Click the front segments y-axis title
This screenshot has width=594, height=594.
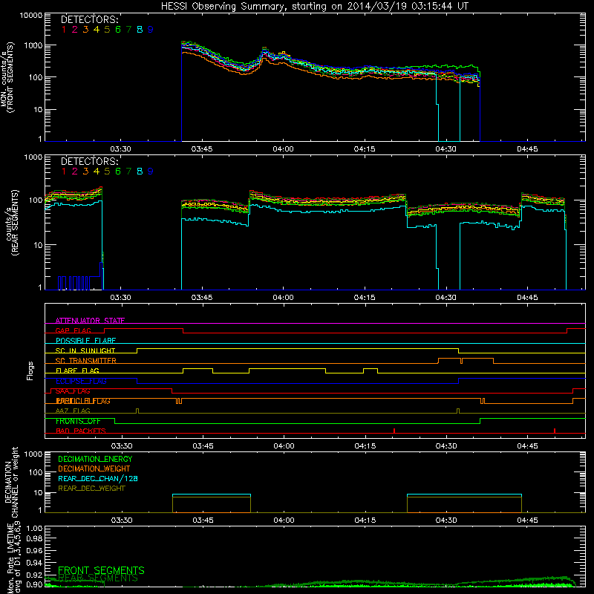pos(7,77)
